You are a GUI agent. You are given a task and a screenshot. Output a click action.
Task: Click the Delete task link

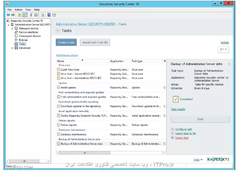(x=182, y=137)
